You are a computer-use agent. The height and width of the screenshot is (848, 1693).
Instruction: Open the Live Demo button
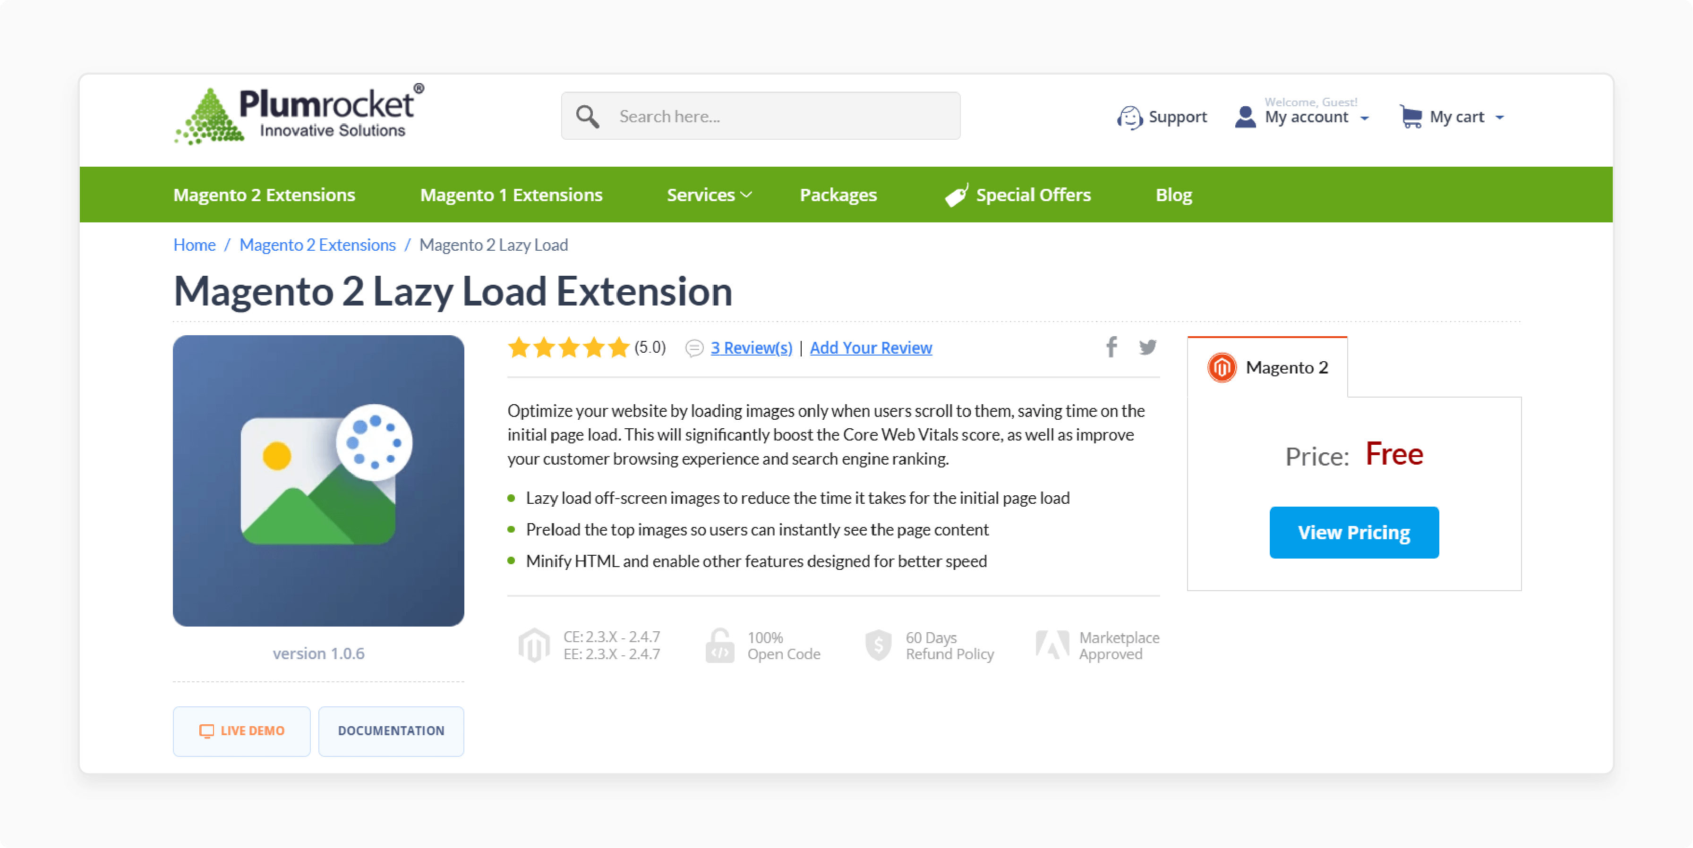pos(241,731)
